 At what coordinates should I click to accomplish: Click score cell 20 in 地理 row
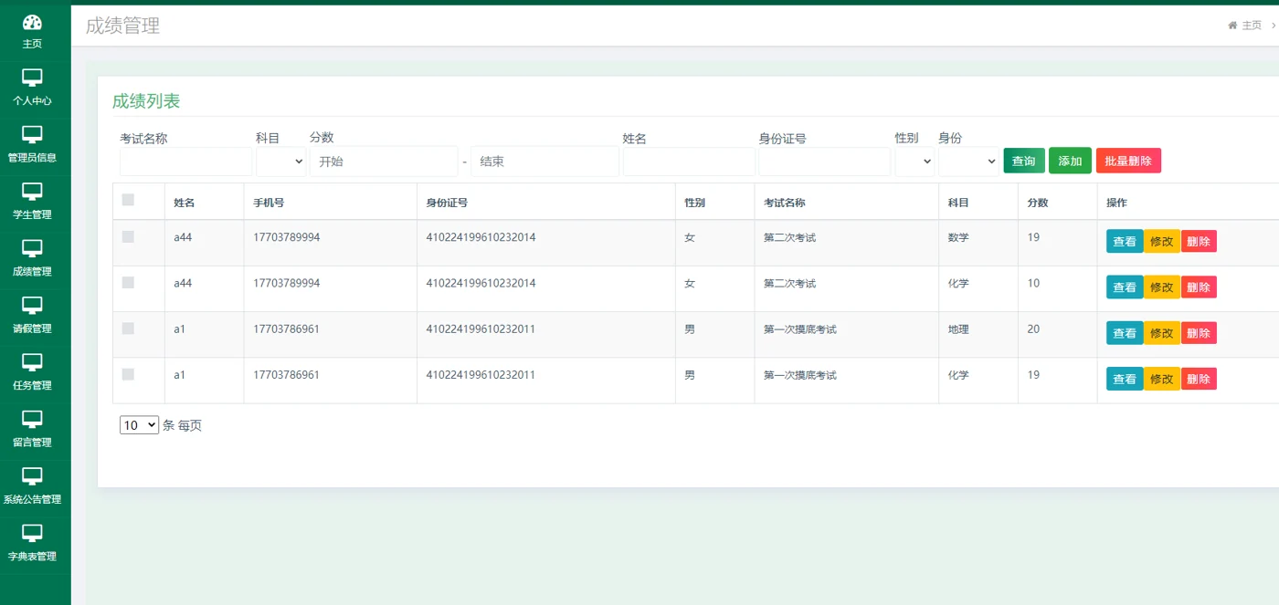tap(1033, 329)
